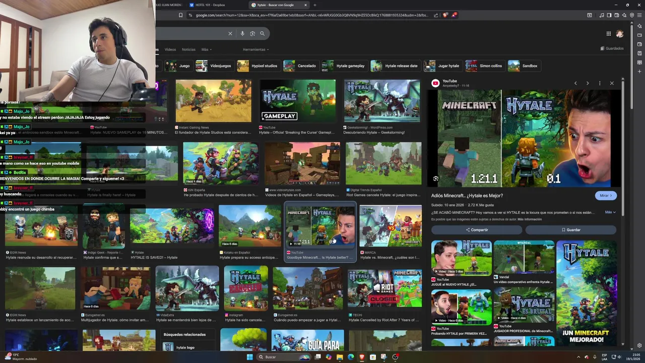645x363 pixels.
Task: Click the taskbar Buscar search box
Action: pos(285,357)
